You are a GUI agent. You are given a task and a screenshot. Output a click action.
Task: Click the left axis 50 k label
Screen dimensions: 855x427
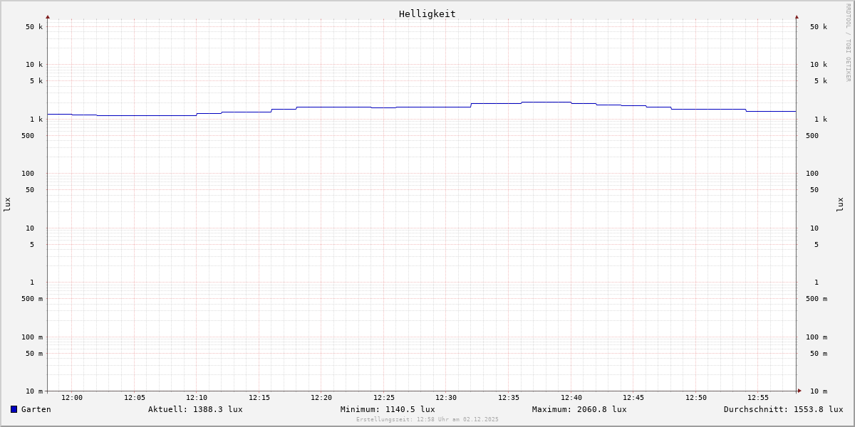pyautogui.click(x=34, y=27)
